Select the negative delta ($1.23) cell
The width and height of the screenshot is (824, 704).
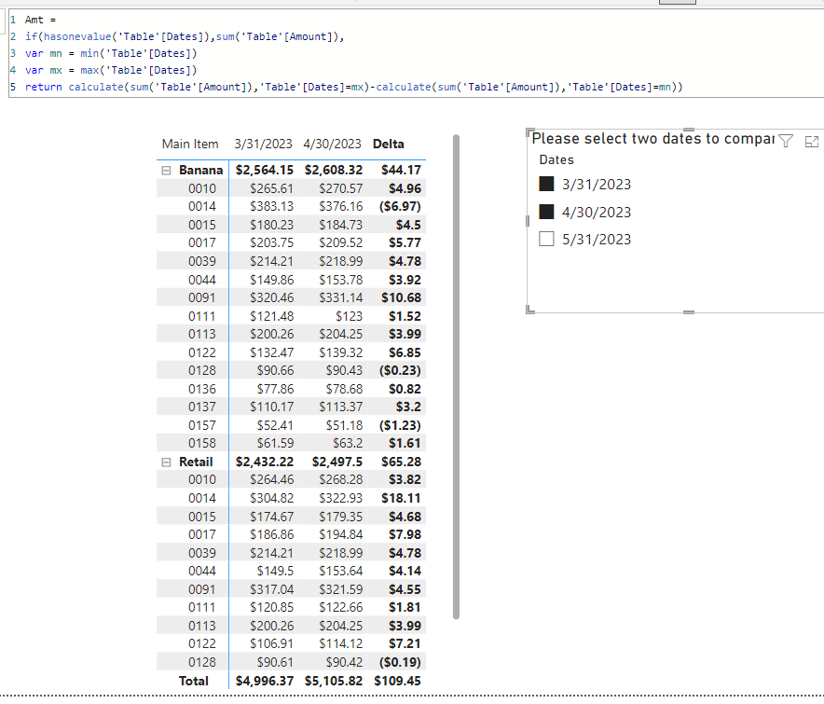pos(400,425)
